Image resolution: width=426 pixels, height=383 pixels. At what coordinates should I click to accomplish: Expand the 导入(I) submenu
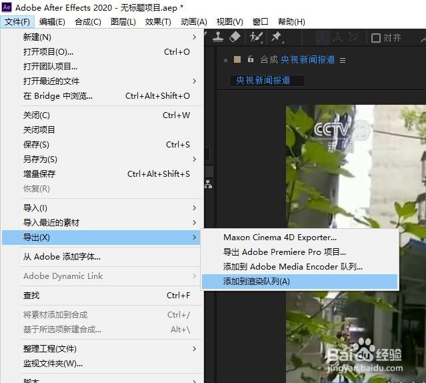pos(103,208)
